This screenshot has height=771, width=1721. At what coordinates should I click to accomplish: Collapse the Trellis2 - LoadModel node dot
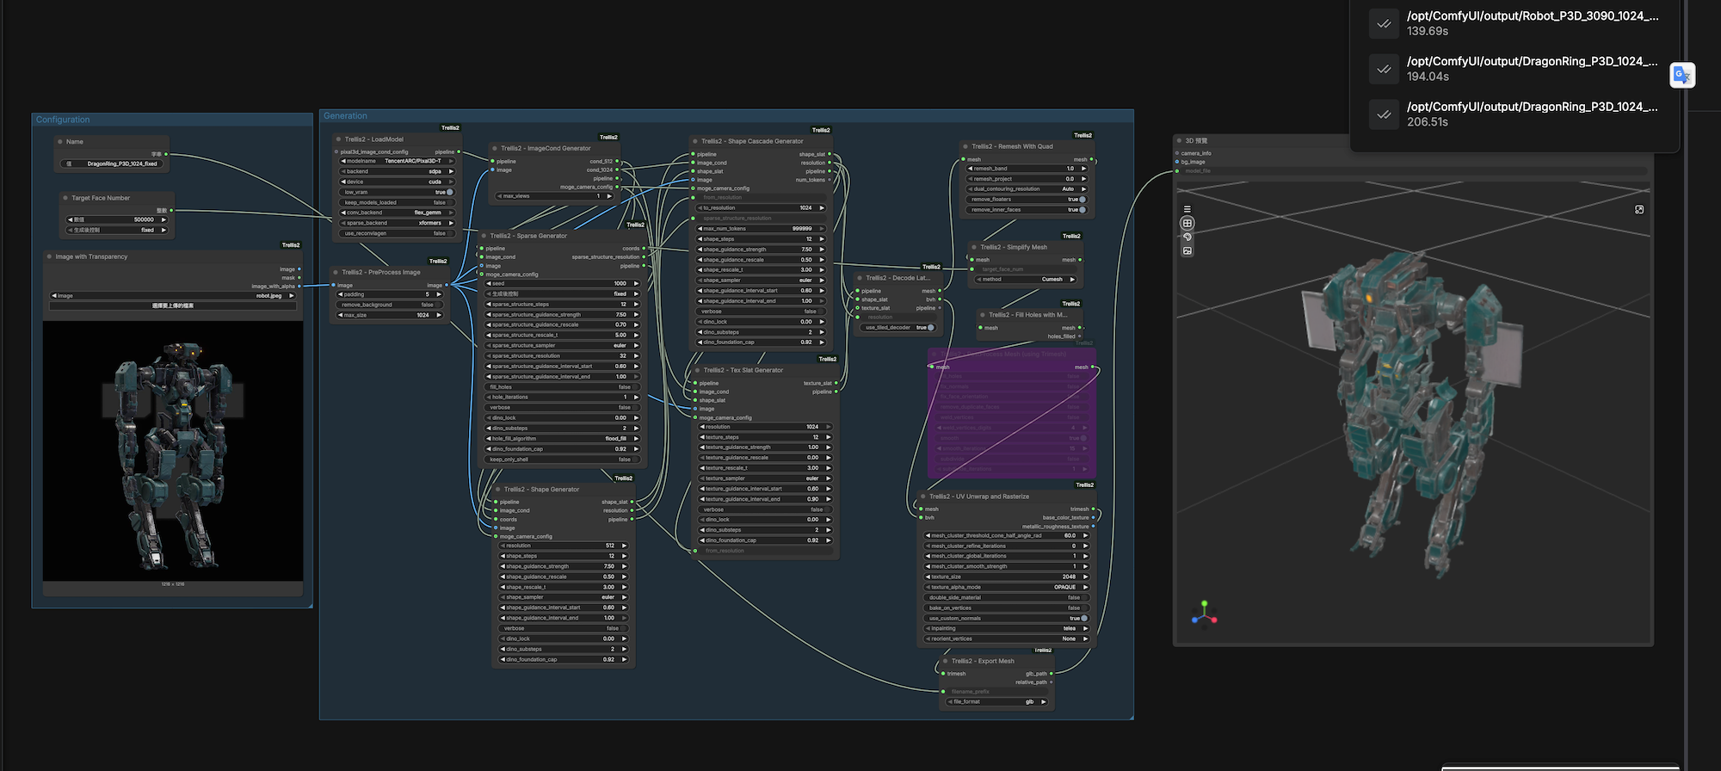(338, 139)
